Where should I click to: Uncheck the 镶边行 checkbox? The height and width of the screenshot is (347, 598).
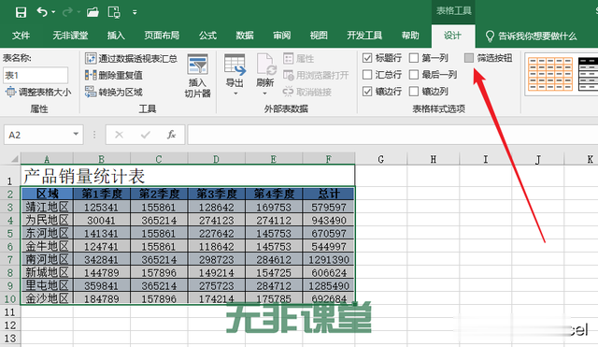point(367,92)
